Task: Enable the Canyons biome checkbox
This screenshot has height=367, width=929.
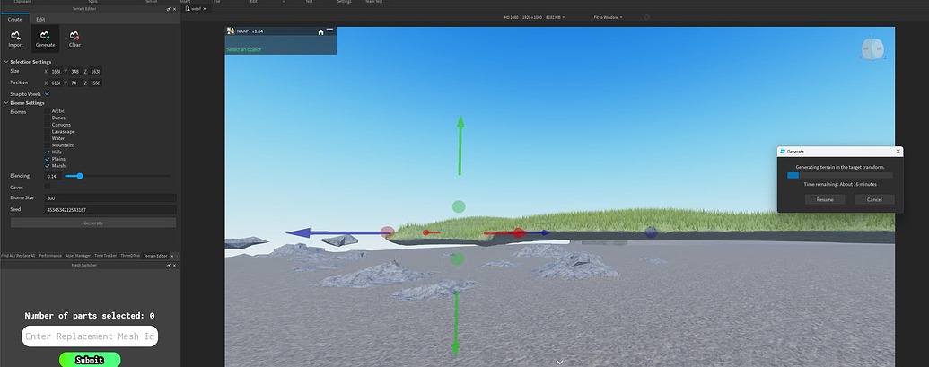Action: (x=48, y=125)
